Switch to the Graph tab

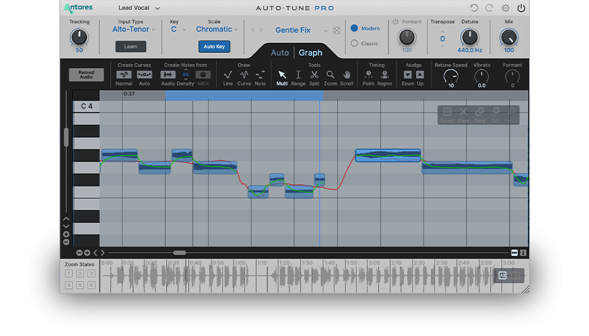click(310, 52)
